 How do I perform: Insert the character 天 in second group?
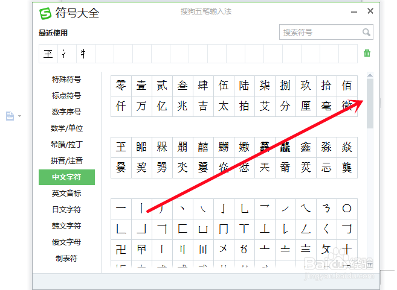(265, 168)
